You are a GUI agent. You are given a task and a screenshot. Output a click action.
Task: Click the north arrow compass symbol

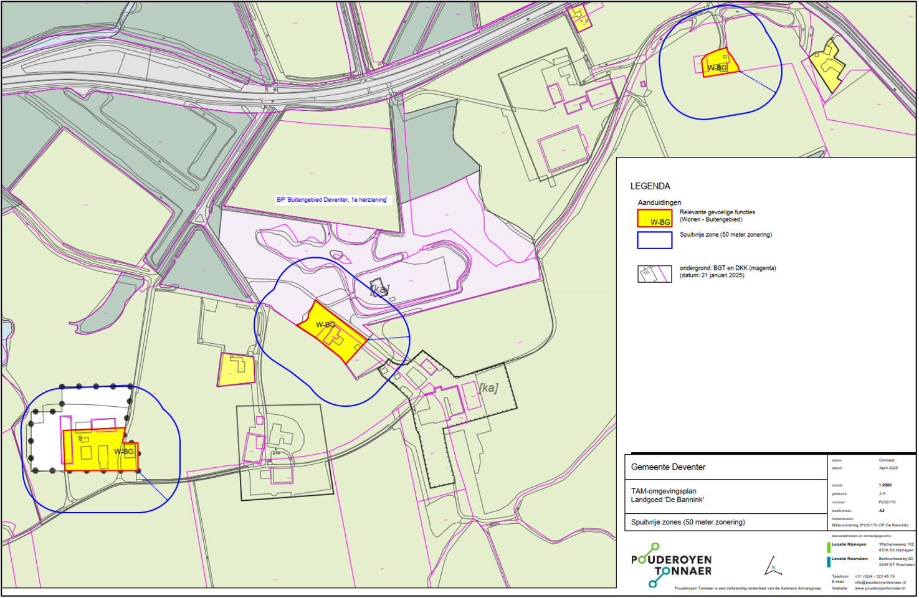773,566
